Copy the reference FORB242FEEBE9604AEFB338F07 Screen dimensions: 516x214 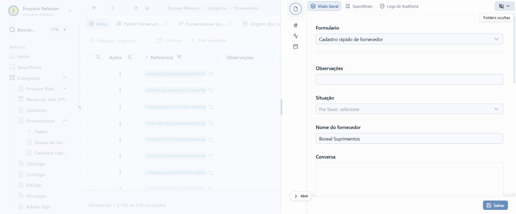click(x=211, y=74)
